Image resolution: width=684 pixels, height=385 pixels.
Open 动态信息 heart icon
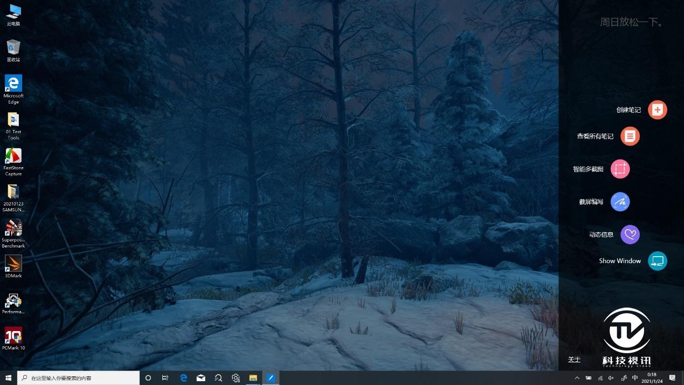click(x=630, y=235)
